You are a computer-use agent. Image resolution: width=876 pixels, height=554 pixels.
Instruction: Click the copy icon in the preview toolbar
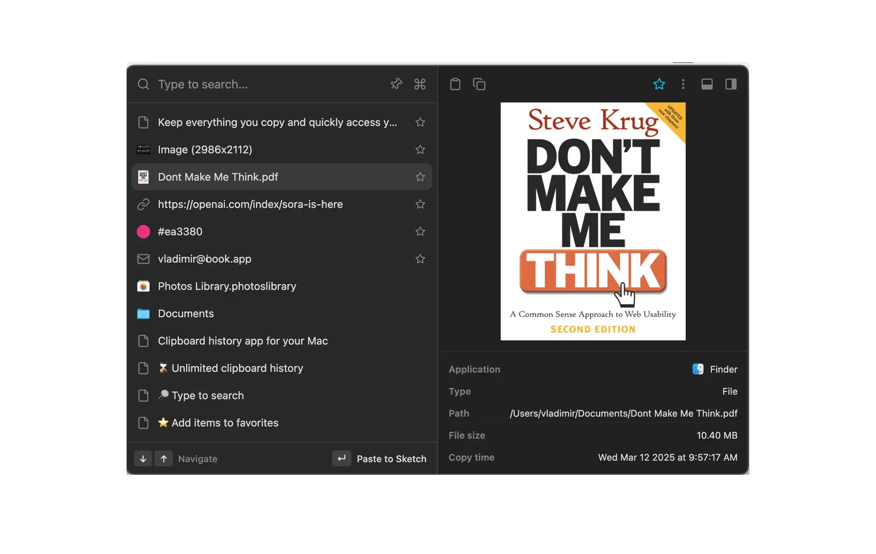click(x=479, y=84)
